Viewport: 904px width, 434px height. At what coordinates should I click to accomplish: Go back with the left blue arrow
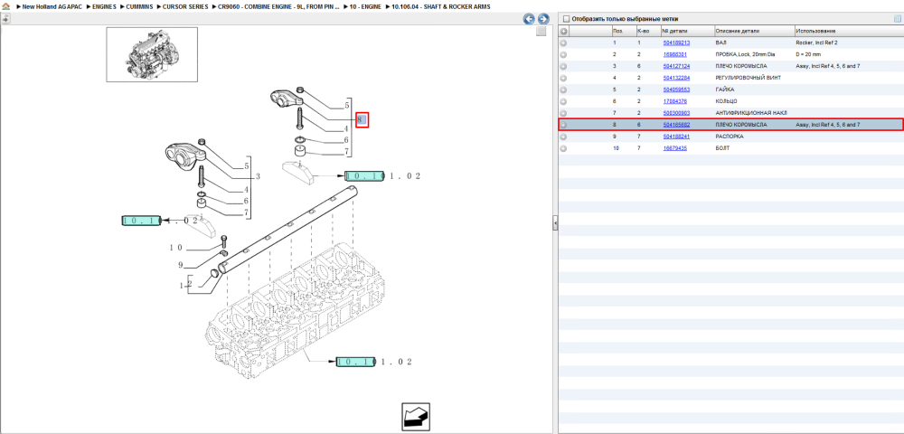[529, 19]
